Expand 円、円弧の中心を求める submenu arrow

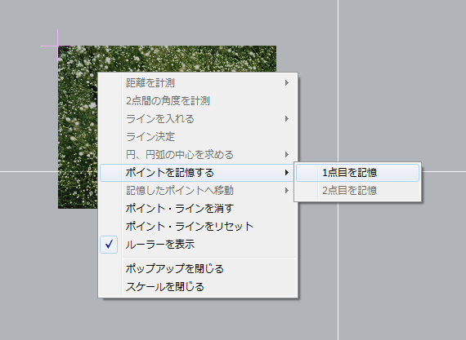pyautogui.click(x=286, y=154)
